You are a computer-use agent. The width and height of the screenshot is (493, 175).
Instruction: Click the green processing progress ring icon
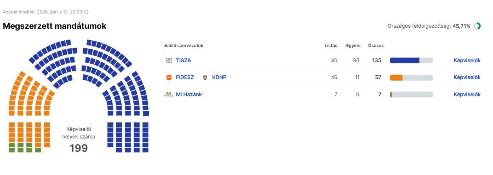coord(477,26)
